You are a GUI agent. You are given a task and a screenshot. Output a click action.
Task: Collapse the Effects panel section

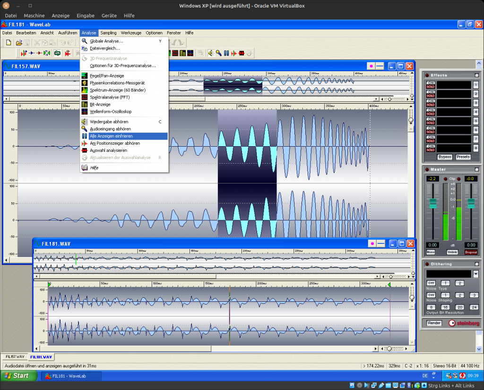[476, 75]
